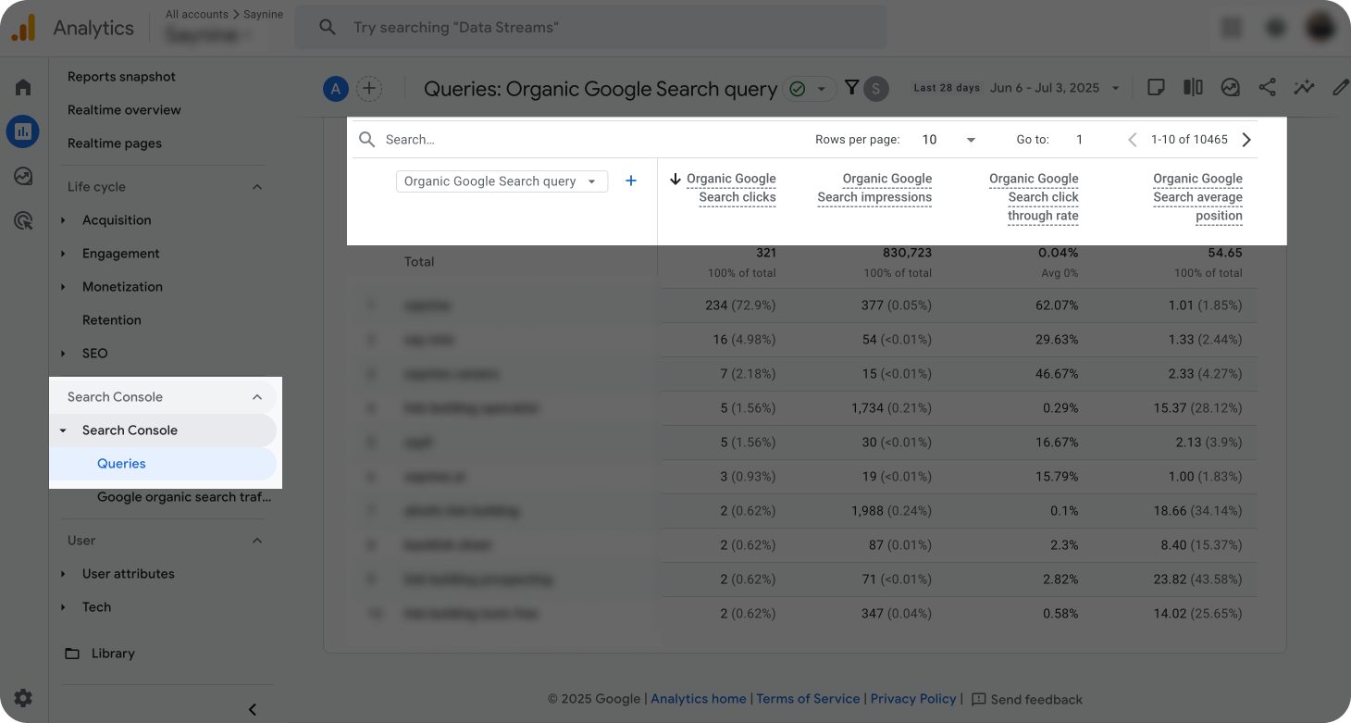Toggle the compare columns icon
The image size is (1351, 723).
[x=1193, y=88]
